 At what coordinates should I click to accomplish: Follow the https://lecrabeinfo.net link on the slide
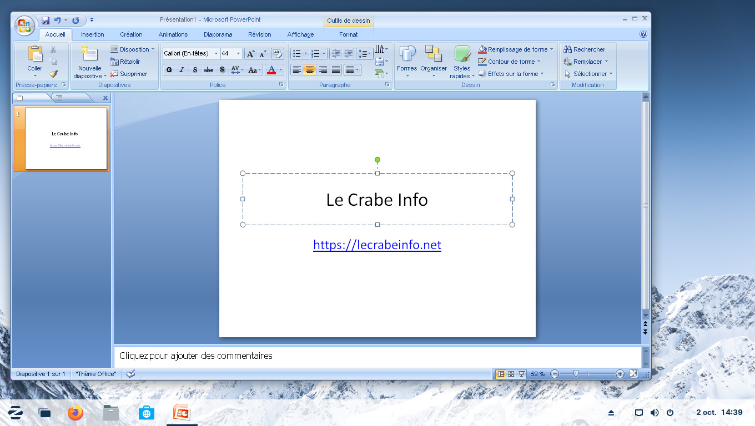(377, 245)
